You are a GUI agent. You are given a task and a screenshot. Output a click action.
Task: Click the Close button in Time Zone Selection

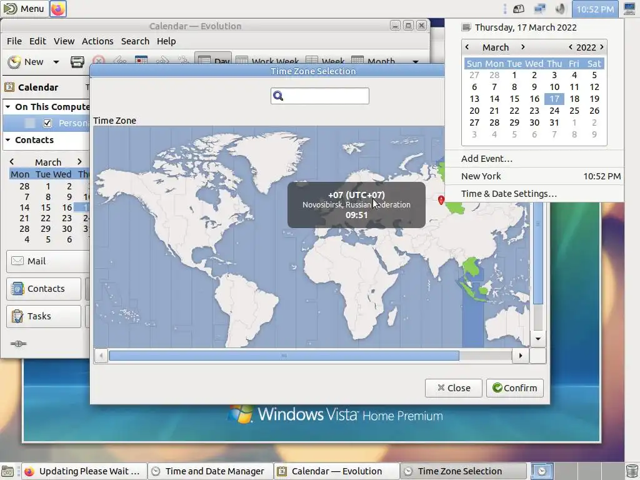[x=454, y=387]
